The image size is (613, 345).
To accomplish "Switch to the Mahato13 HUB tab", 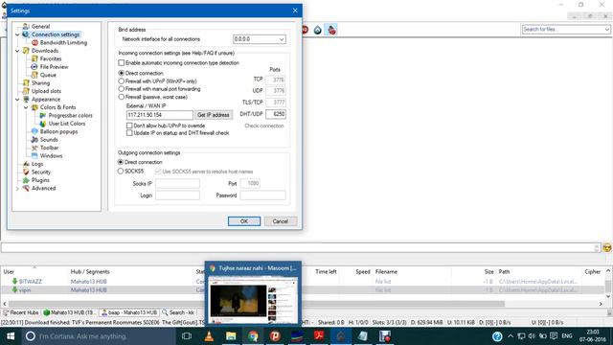I will point(70,312).
